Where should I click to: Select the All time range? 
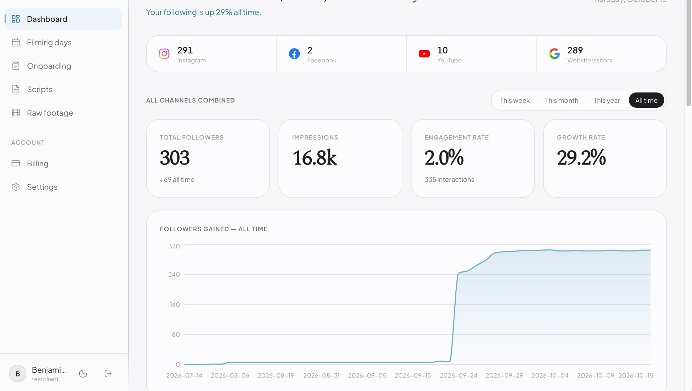point(646,100)
